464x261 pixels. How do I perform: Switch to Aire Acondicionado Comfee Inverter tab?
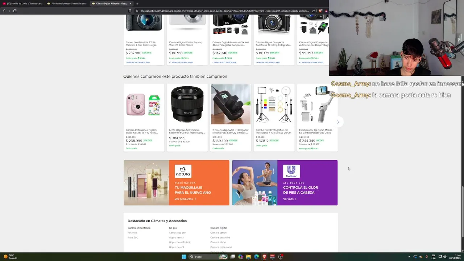[67, 4]
